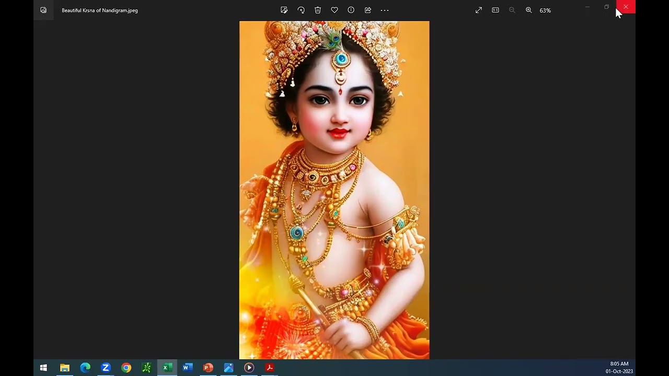The image size is (669, 376).
Task: Delete the image via trash icon
Action: (318, 10)
